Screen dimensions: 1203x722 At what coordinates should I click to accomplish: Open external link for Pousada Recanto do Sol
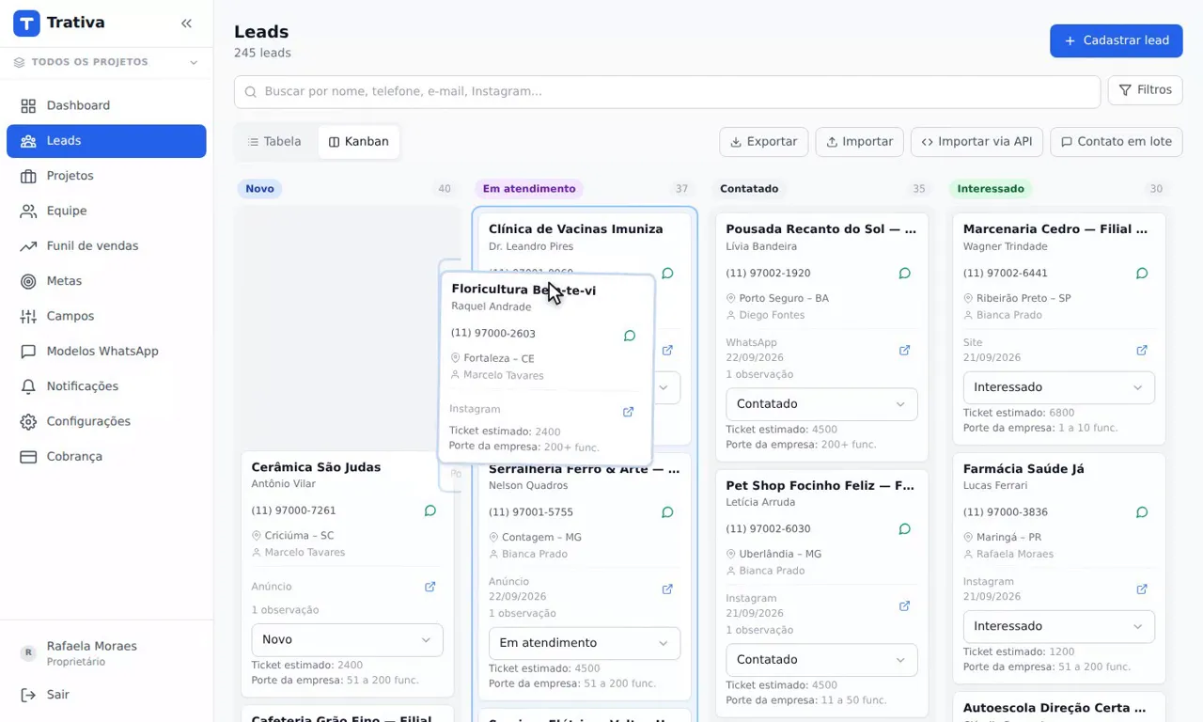[905, 351]
